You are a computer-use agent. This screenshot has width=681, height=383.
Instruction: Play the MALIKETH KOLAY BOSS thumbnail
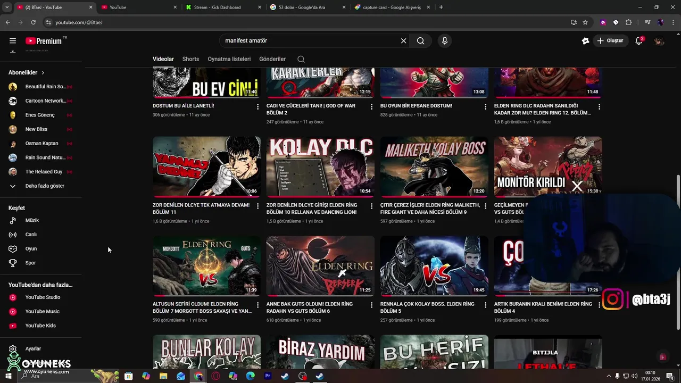click(x=434, y=167)
